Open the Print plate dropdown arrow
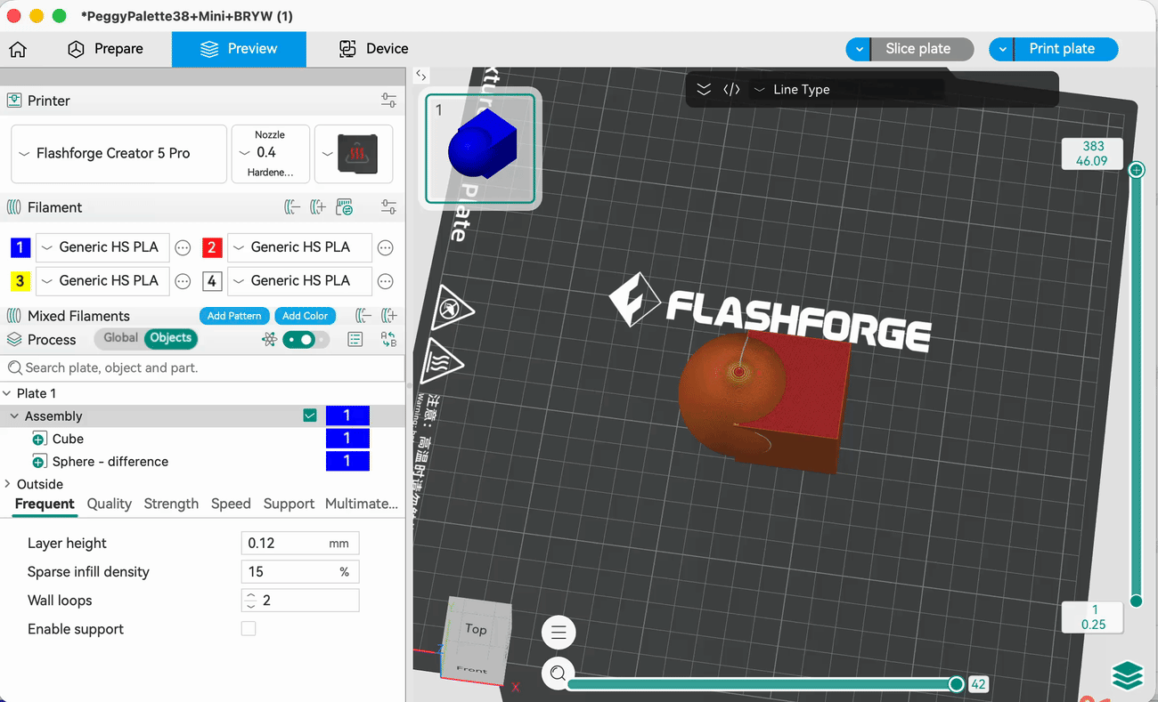Screen dimensions: 1158x702 coord(1002,49)
